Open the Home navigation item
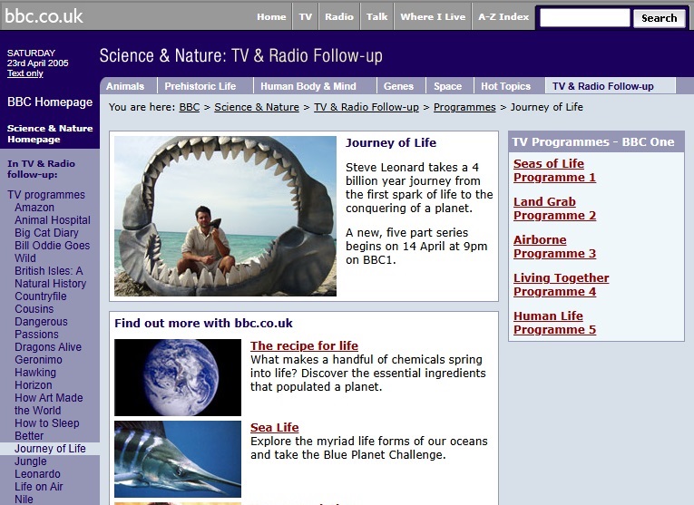The height and width of the screenshot is (505, 694). click(x=271, y=17)
